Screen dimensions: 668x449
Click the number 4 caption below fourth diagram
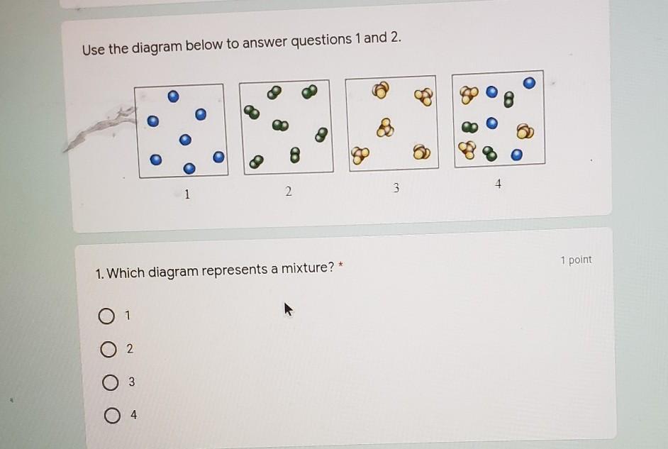(x=499, y=184)
